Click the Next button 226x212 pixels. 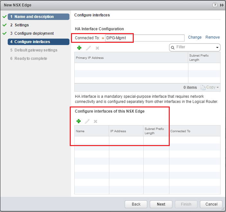tap(161, 204)
